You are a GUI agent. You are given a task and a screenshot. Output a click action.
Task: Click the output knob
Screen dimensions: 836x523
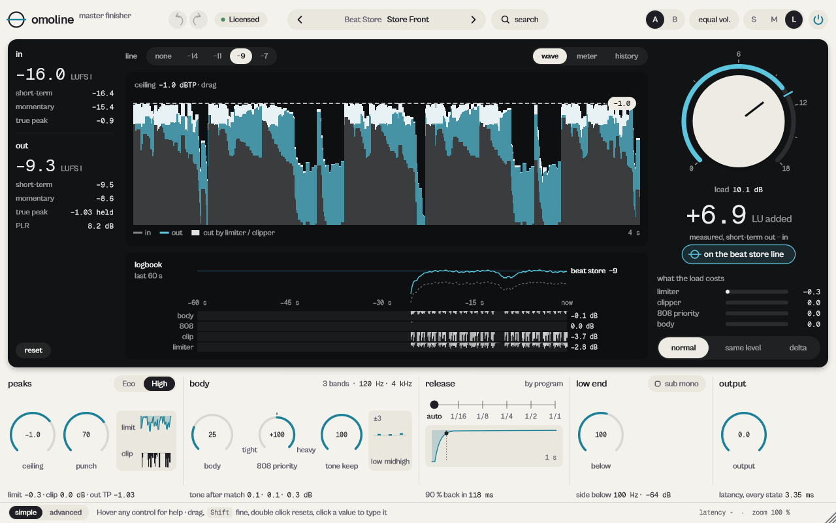[x=744, y=435]
